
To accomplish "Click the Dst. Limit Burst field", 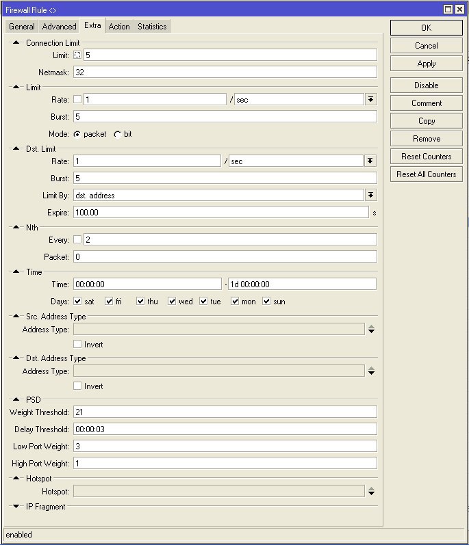I will pyautogui.click(x=225, y=178).
